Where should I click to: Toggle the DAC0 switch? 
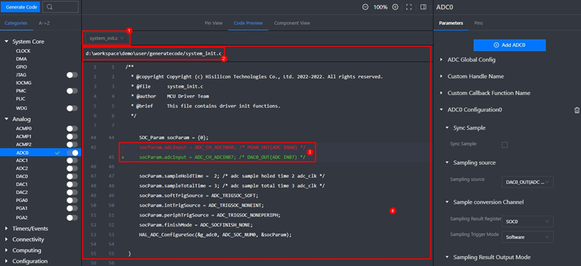point(72,176)
